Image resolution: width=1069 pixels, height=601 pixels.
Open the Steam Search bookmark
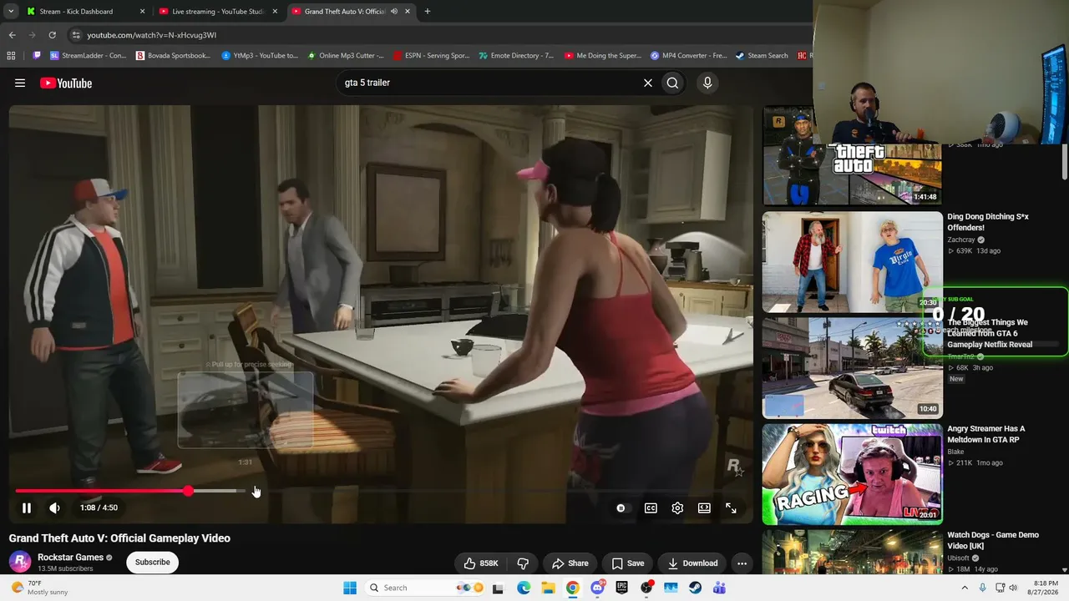coord(762,56)
